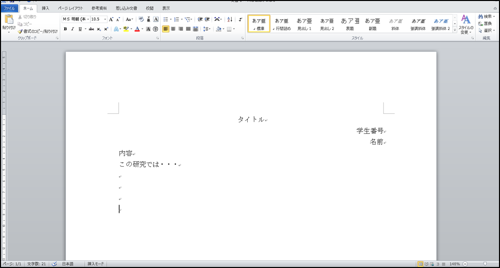Click the character shading icon
500x268 pixels.
point(148,29)
